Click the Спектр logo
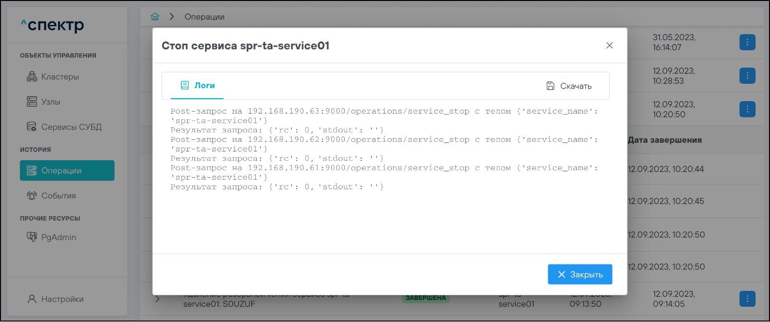Screen dimensions: 770x322 52,25
